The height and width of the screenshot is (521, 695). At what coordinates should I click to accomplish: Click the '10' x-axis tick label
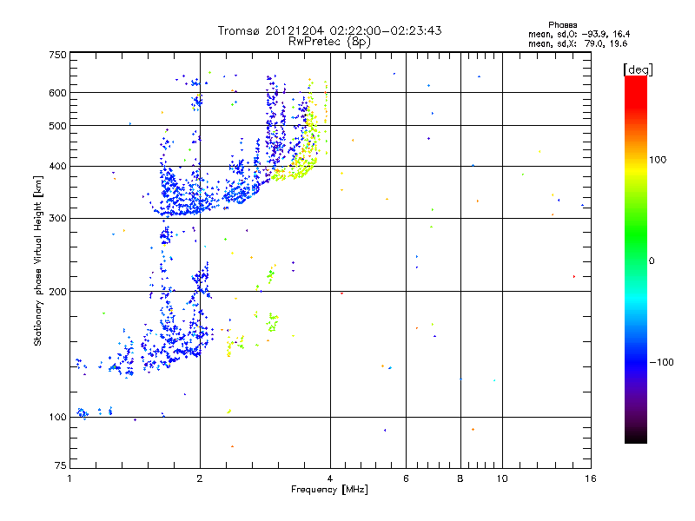[x=502, y=478]
